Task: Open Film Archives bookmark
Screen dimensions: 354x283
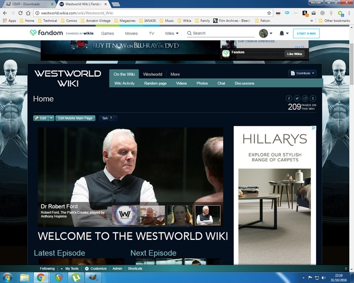Action: [x=232, y=21]
